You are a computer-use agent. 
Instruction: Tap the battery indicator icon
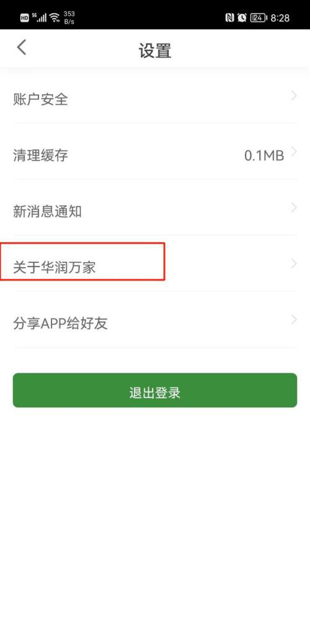coord(259,18)
